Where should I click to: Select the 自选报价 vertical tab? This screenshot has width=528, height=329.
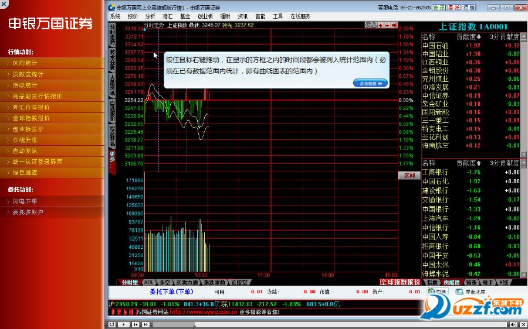click(x=112, y=111)
